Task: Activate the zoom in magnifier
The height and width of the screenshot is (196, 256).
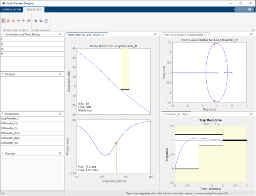Action: click(x=36, y=20)
